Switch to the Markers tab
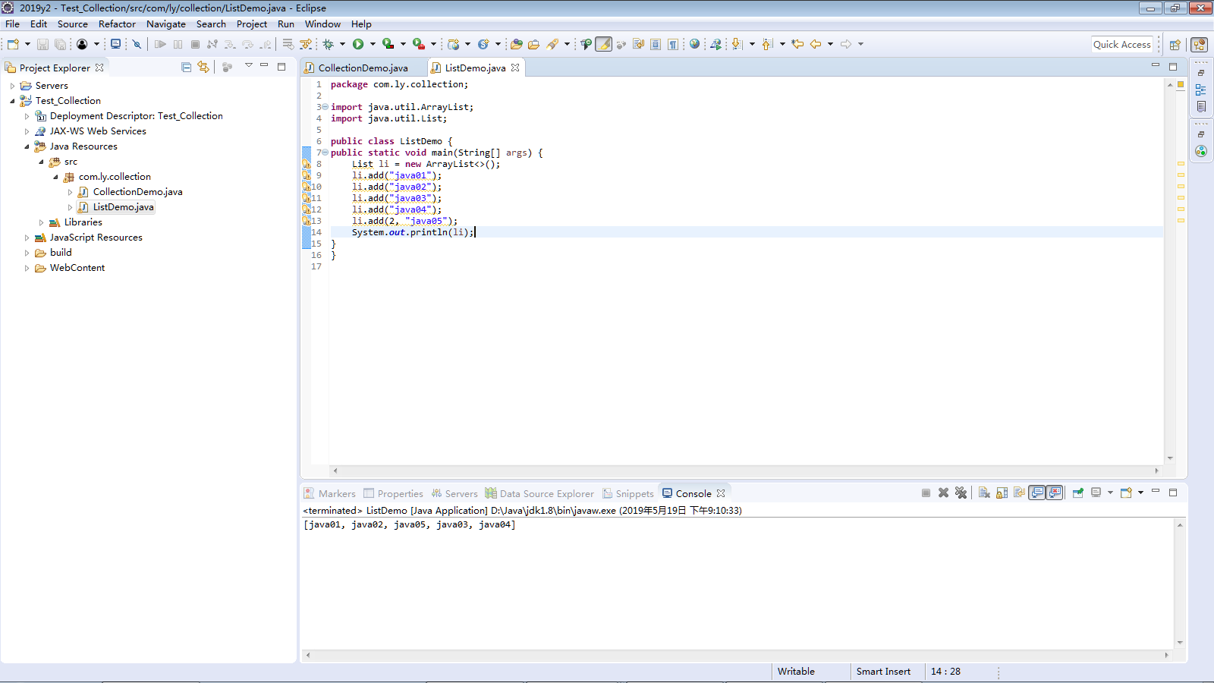1214x683 pixels. pyautogui.click(x=329, y=493)
